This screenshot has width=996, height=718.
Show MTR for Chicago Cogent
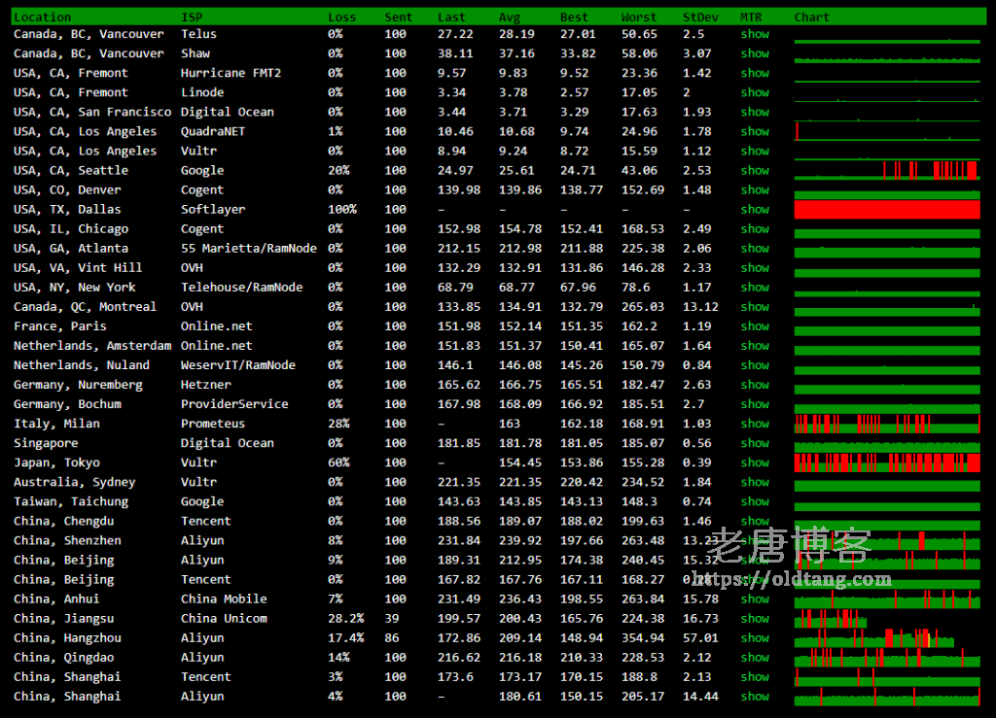[755, 229]
